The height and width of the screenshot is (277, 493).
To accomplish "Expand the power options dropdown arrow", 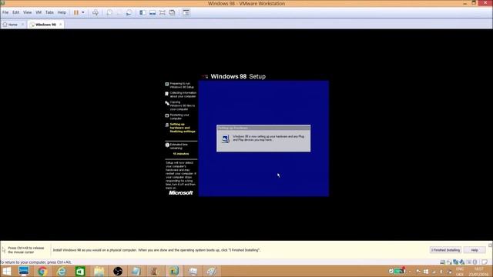I will pos(83,12).
